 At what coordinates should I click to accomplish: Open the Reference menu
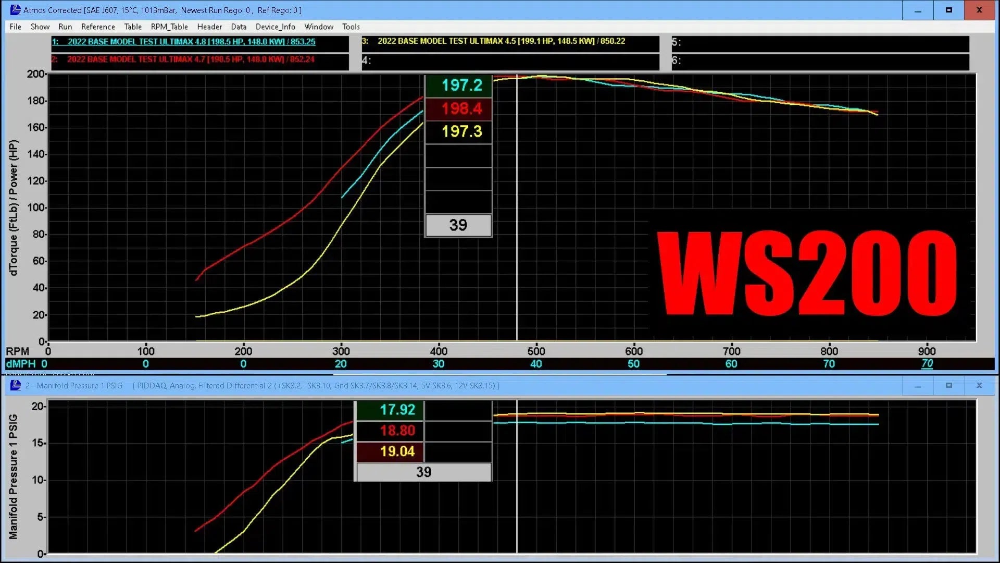(x=98, y=27)
